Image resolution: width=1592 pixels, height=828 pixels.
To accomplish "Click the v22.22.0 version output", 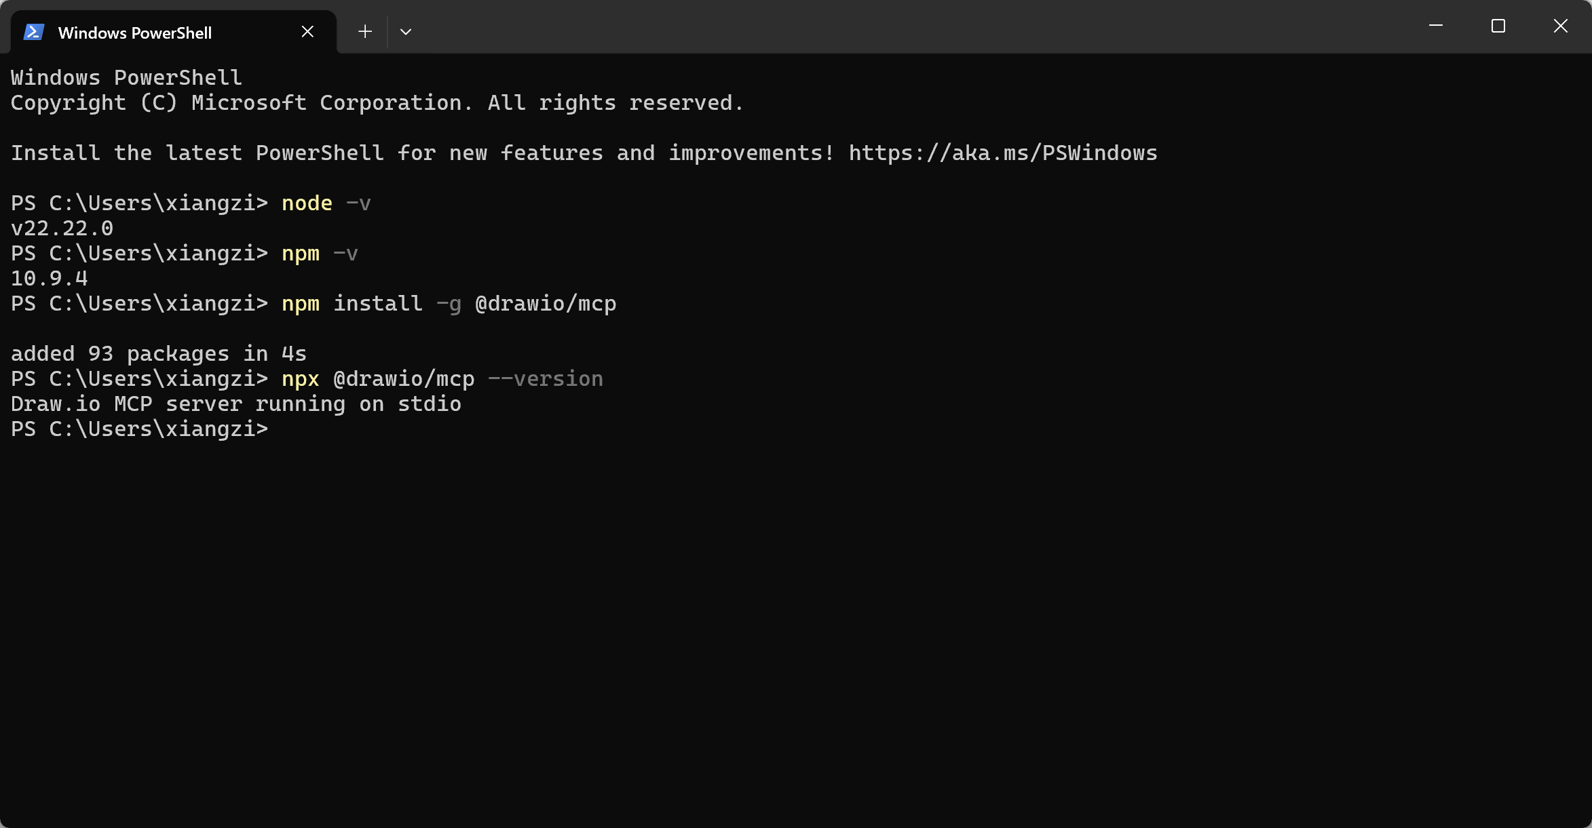I will click(62, 228).
